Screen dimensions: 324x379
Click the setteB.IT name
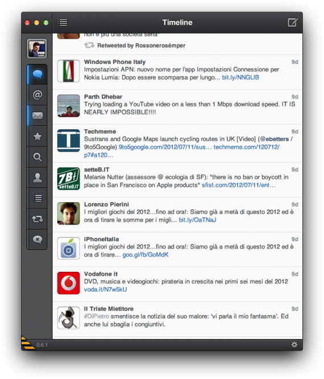97,169
